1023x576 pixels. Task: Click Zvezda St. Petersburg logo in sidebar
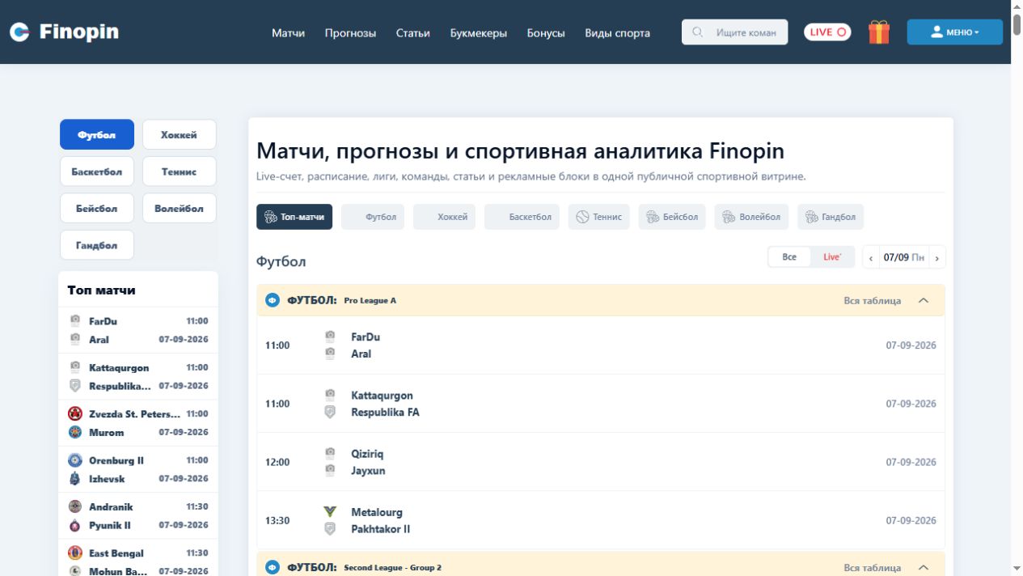click(x=75, y=413)
